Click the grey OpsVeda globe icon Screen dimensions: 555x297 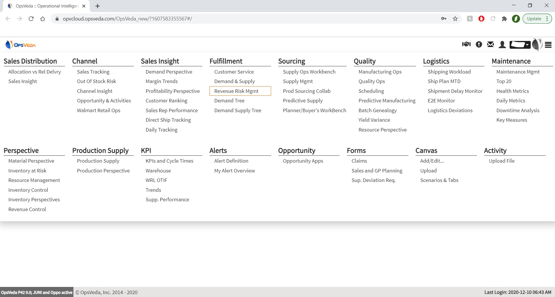pos(536,44)
